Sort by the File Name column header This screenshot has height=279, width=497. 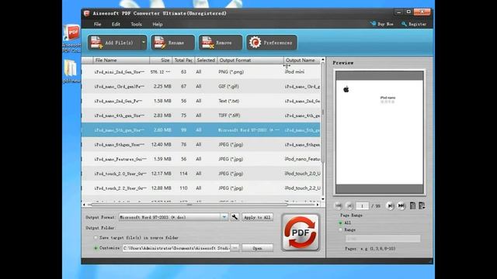(121, 60)
